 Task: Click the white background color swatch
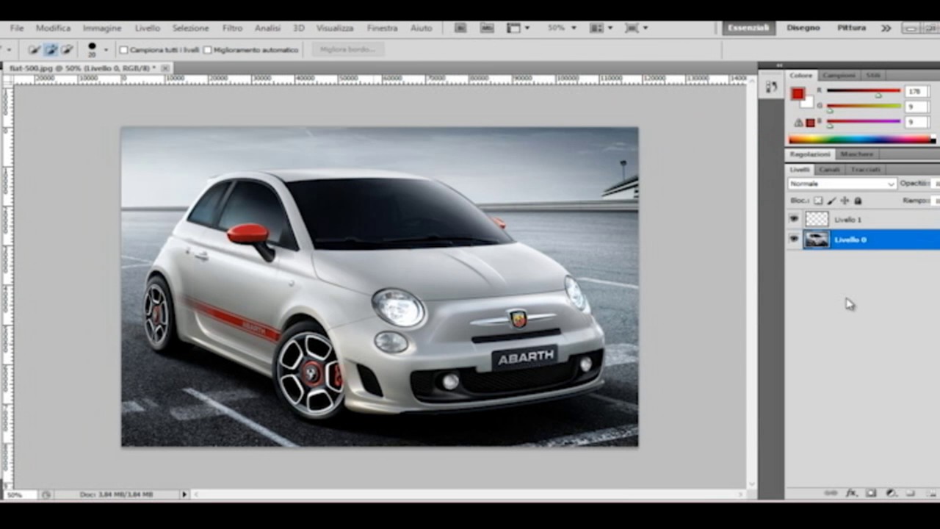pos(808,103)
